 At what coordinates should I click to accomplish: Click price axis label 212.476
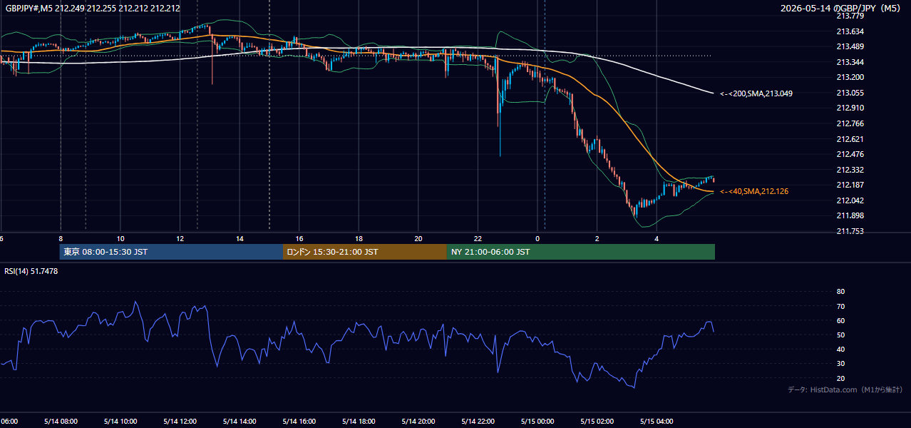(x=850, y=154)
